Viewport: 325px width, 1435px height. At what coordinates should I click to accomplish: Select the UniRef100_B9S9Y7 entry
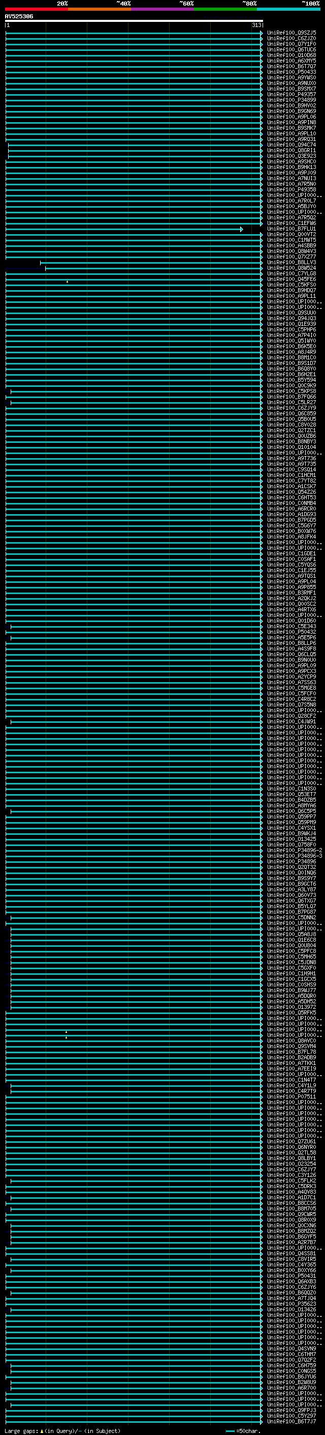(x=291, y=879)
